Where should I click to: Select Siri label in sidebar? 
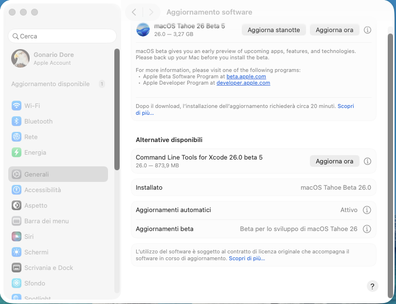29,236
